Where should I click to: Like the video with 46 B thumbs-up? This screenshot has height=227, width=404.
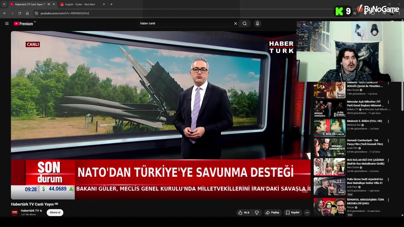click(x=244, y=212)
